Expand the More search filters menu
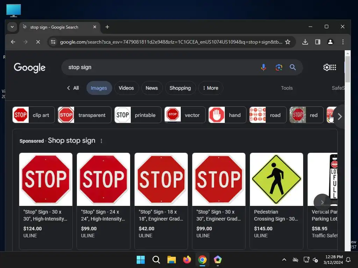Screen dimensions: 358x268 (x=210, y=88)
